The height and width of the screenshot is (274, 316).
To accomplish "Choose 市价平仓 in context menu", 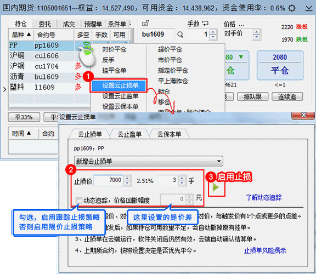I will point(170,60).
